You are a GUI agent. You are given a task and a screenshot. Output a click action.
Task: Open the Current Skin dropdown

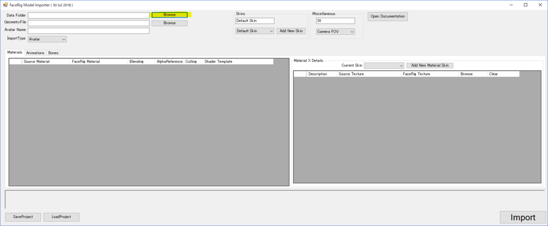384,66
